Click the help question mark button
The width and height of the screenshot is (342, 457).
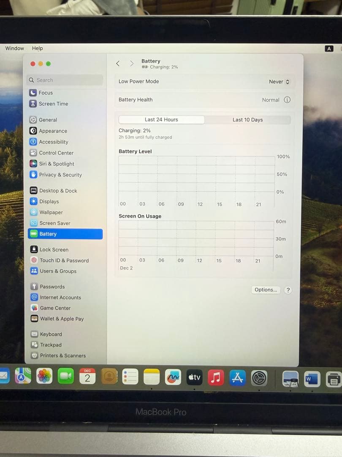288,290
